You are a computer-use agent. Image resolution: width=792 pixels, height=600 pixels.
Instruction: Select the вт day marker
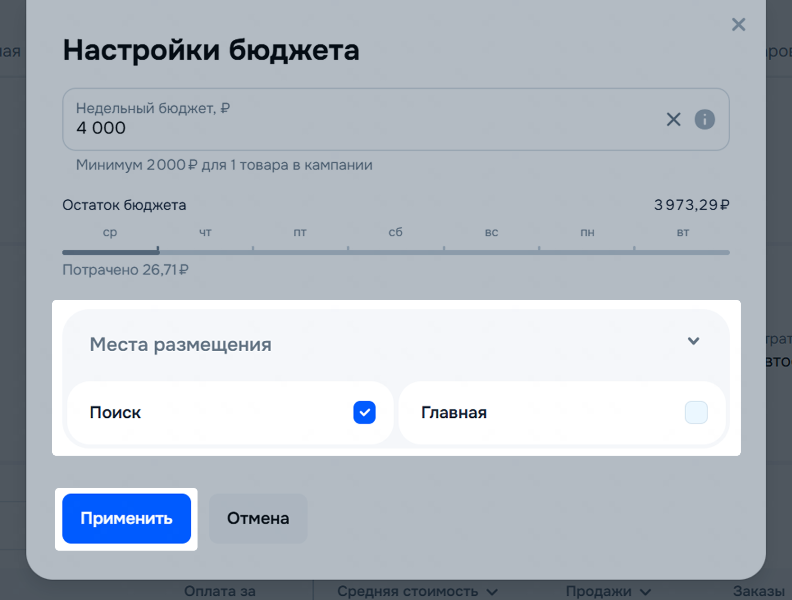[x=682, y=232]
